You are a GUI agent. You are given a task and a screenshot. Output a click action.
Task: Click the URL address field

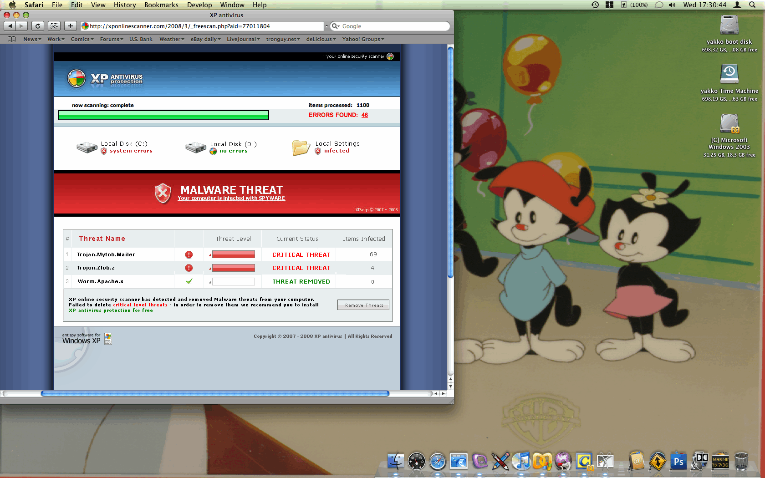point(202,26)
